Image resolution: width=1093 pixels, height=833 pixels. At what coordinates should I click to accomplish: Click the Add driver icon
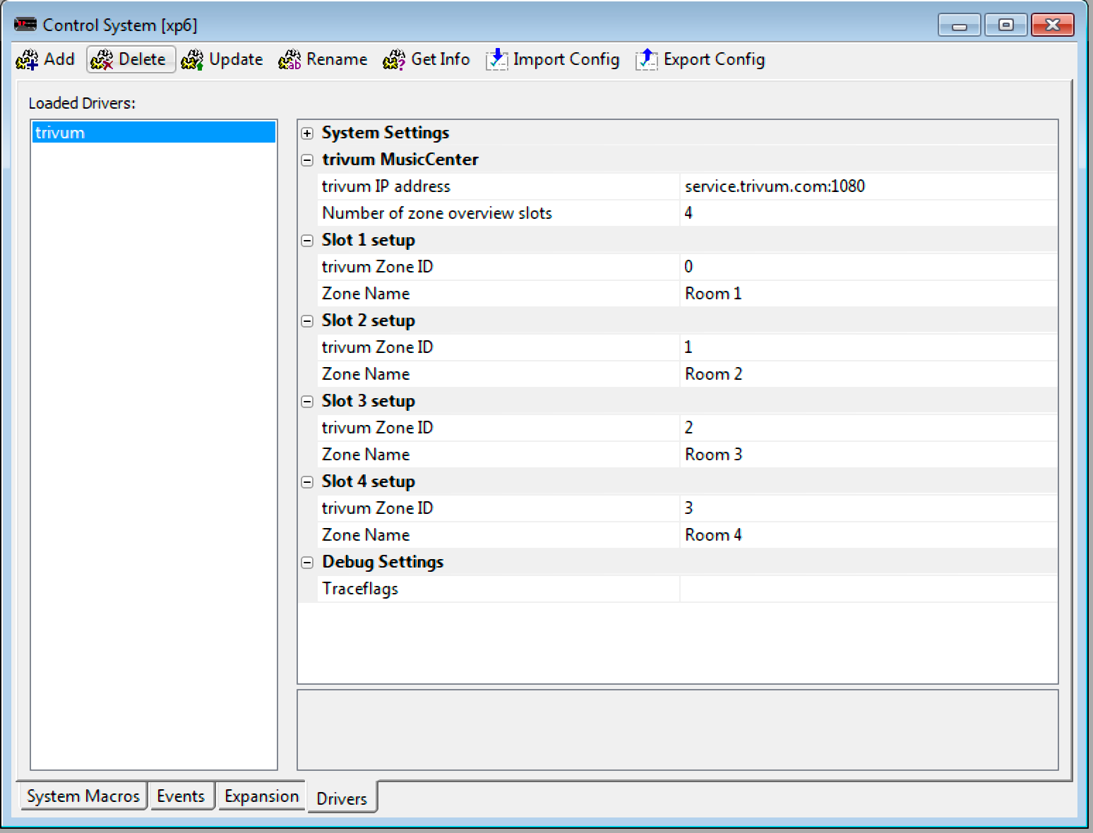pos(27,60)
